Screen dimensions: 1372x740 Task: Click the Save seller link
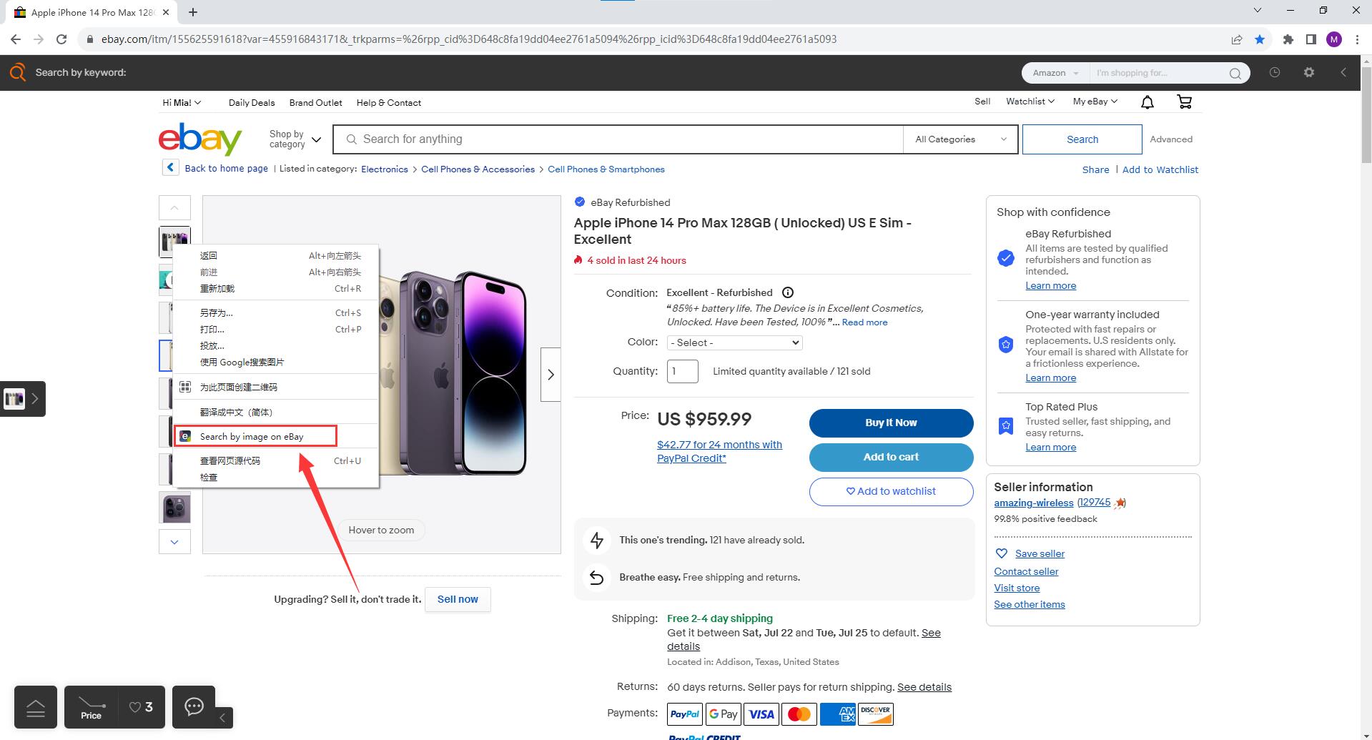coord(1040,553)
